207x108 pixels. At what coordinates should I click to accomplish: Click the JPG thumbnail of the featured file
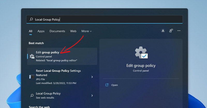pyautogui.click(x=32, y=77)
